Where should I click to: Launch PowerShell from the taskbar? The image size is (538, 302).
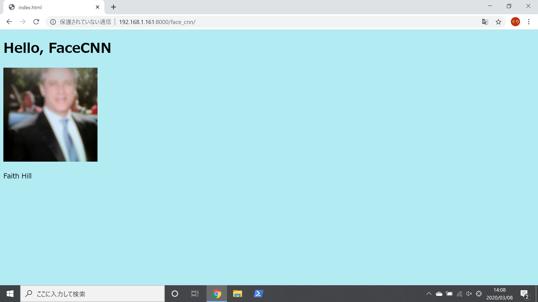(258, 294)
